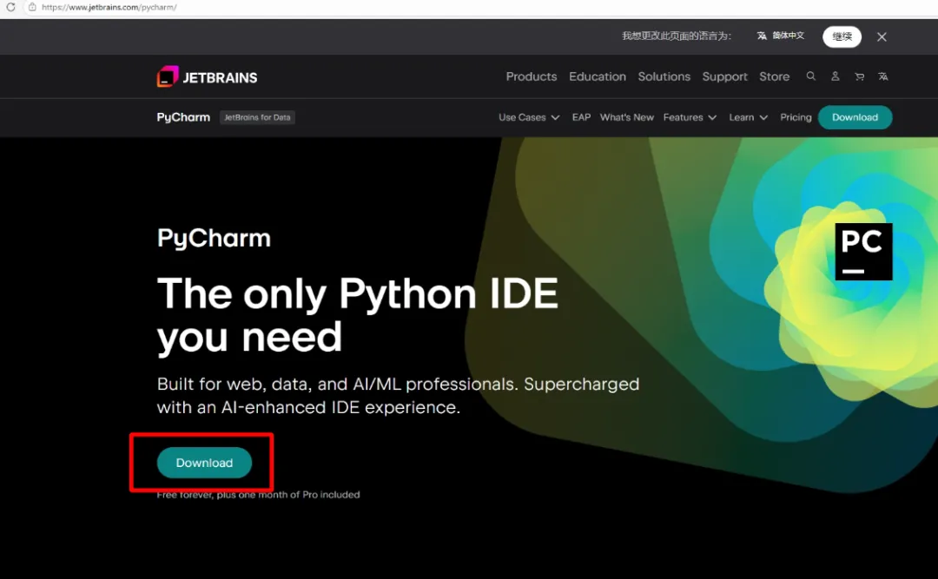Open the Education menu
Image resolution: width=938 pixels, height=579 pixels.
tap(597, 76)
